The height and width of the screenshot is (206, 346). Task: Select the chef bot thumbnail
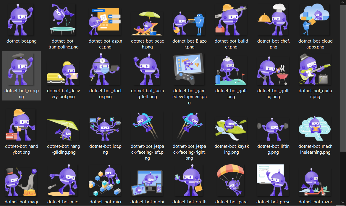tap(273, 20)
